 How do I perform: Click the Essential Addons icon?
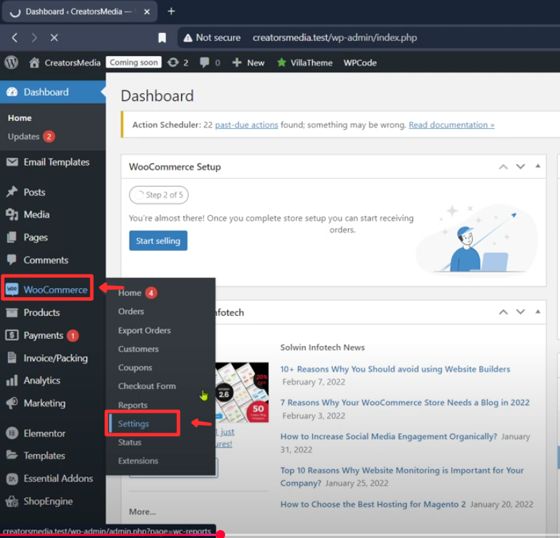[11, 479]
